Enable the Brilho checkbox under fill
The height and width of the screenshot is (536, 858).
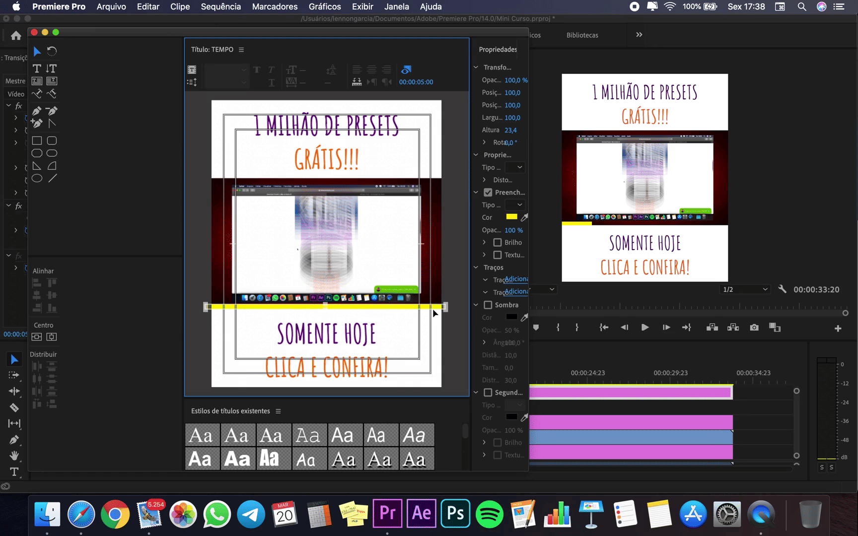pyautogui.click(x=497, y=243)
